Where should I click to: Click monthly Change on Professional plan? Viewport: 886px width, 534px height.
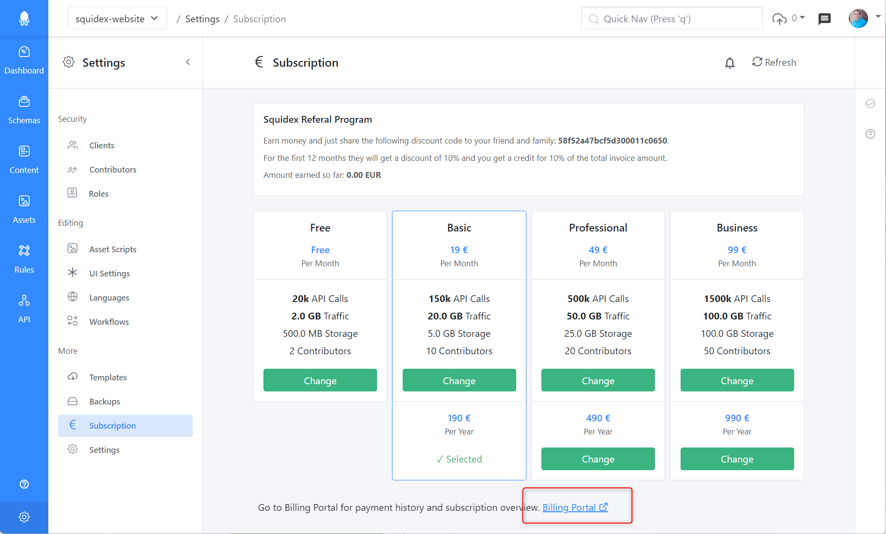pyautogui.click(x=598, y=380)
